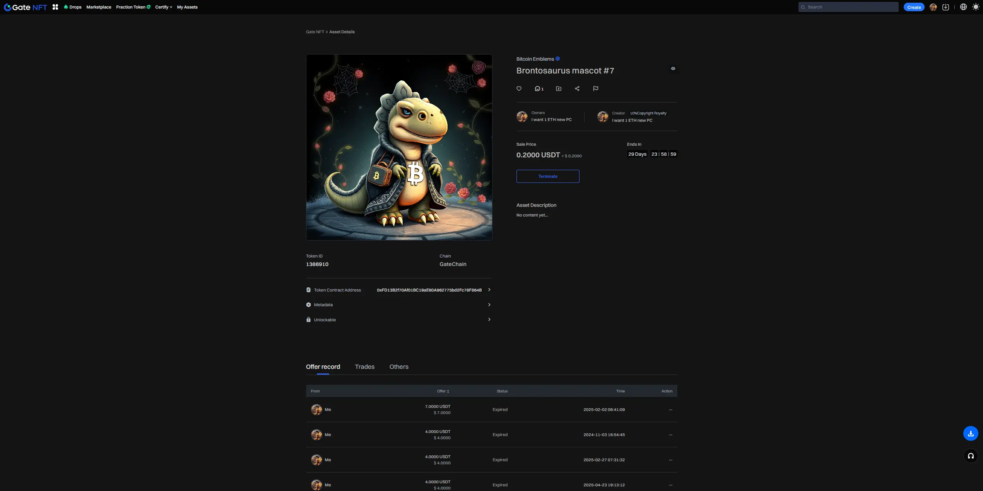Open customer support headset icon
This screenshot has width=983, height=491.
pos(970,456)
